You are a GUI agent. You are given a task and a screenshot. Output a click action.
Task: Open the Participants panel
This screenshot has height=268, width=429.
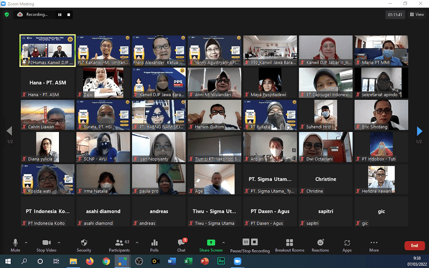(x=119, y=245)
